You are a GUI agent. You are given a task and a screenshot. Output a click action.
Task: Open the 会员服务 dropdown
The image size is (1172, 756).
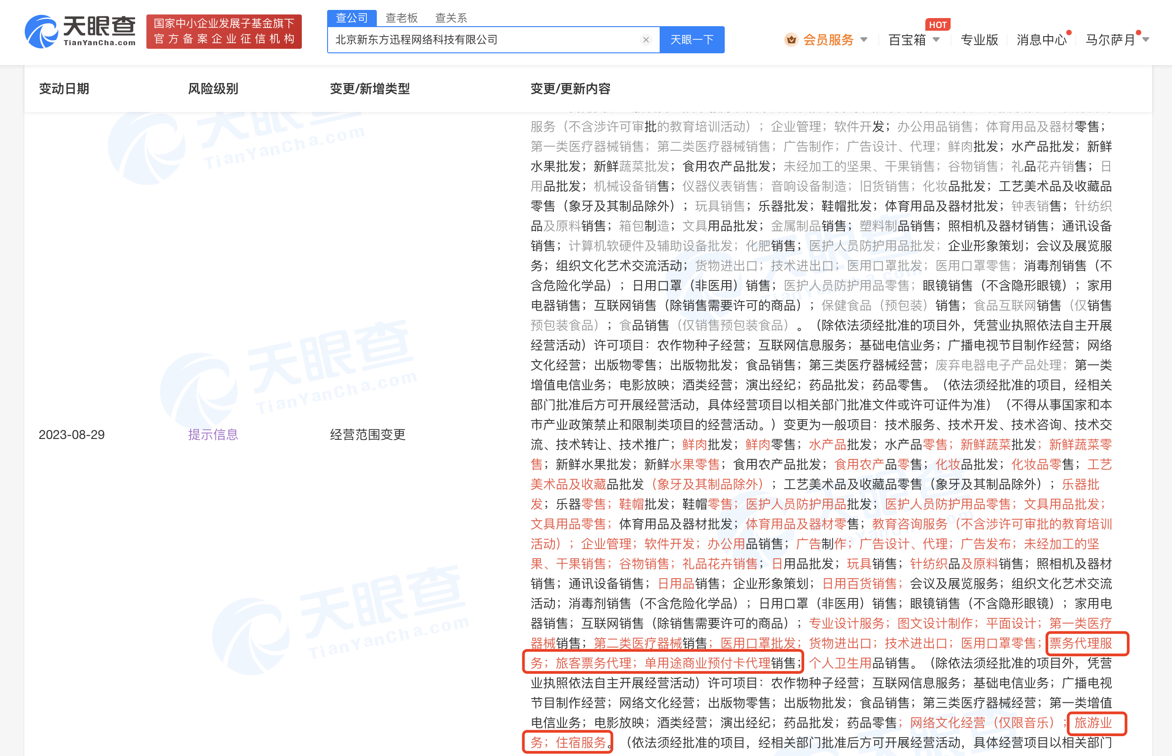click(828, 40)
